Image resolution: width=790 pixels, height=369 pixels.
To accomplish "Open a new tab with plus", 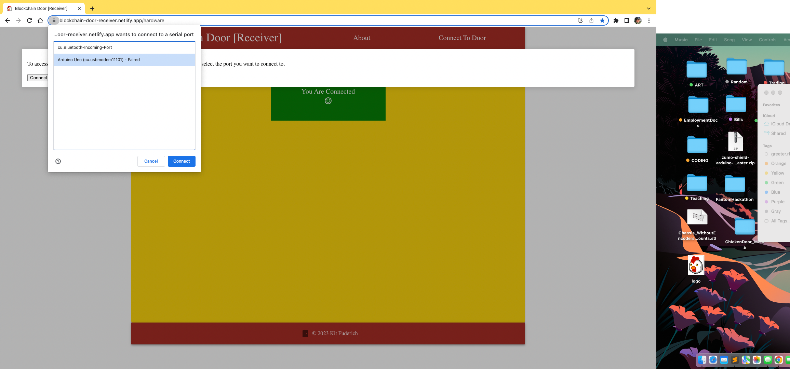I will (x=92, y=9).
